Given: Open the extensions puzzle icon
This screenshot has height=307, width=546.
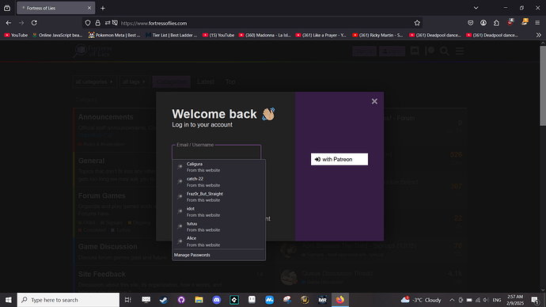Looking at the screenshot, I should click(496, 23).
